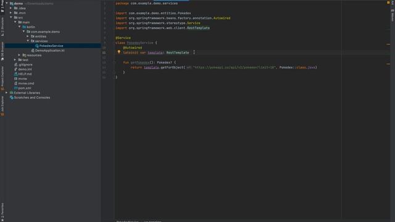Click the @Service annotation in code

(123, 38)
